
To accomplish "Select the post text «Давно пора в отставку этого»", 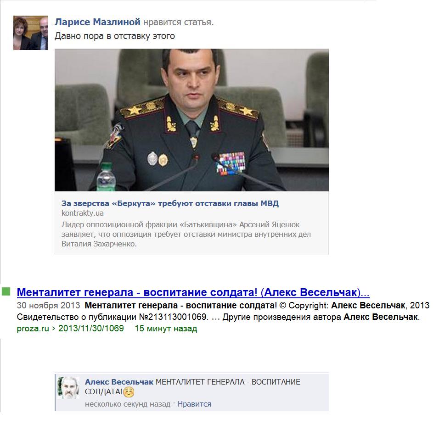I will [x=115, y=36].
